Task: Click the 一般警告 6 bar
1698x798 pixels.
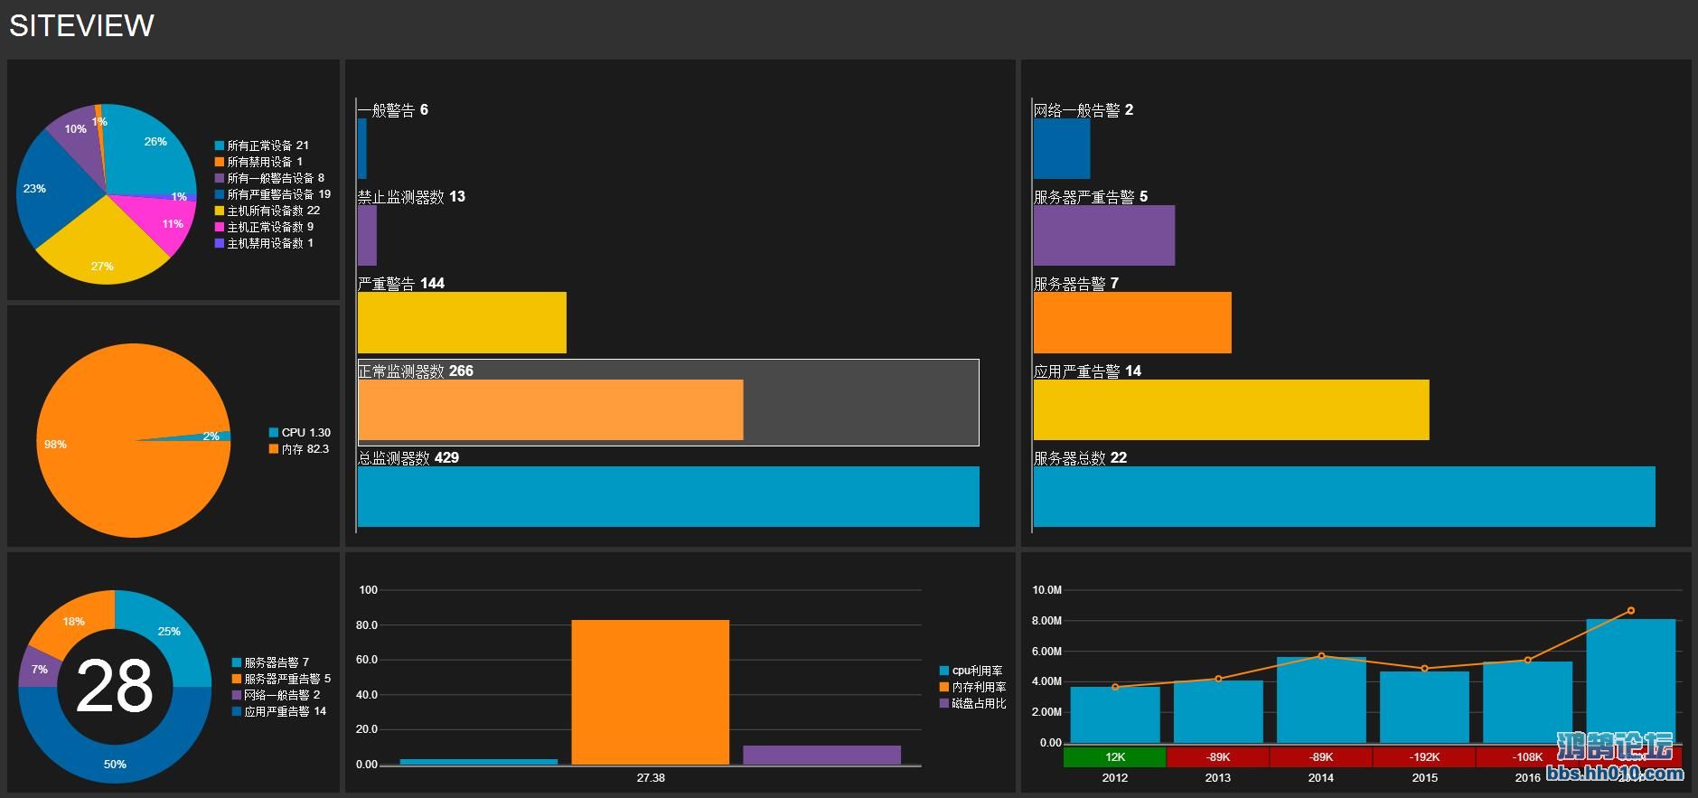Action: pos(362,148)
